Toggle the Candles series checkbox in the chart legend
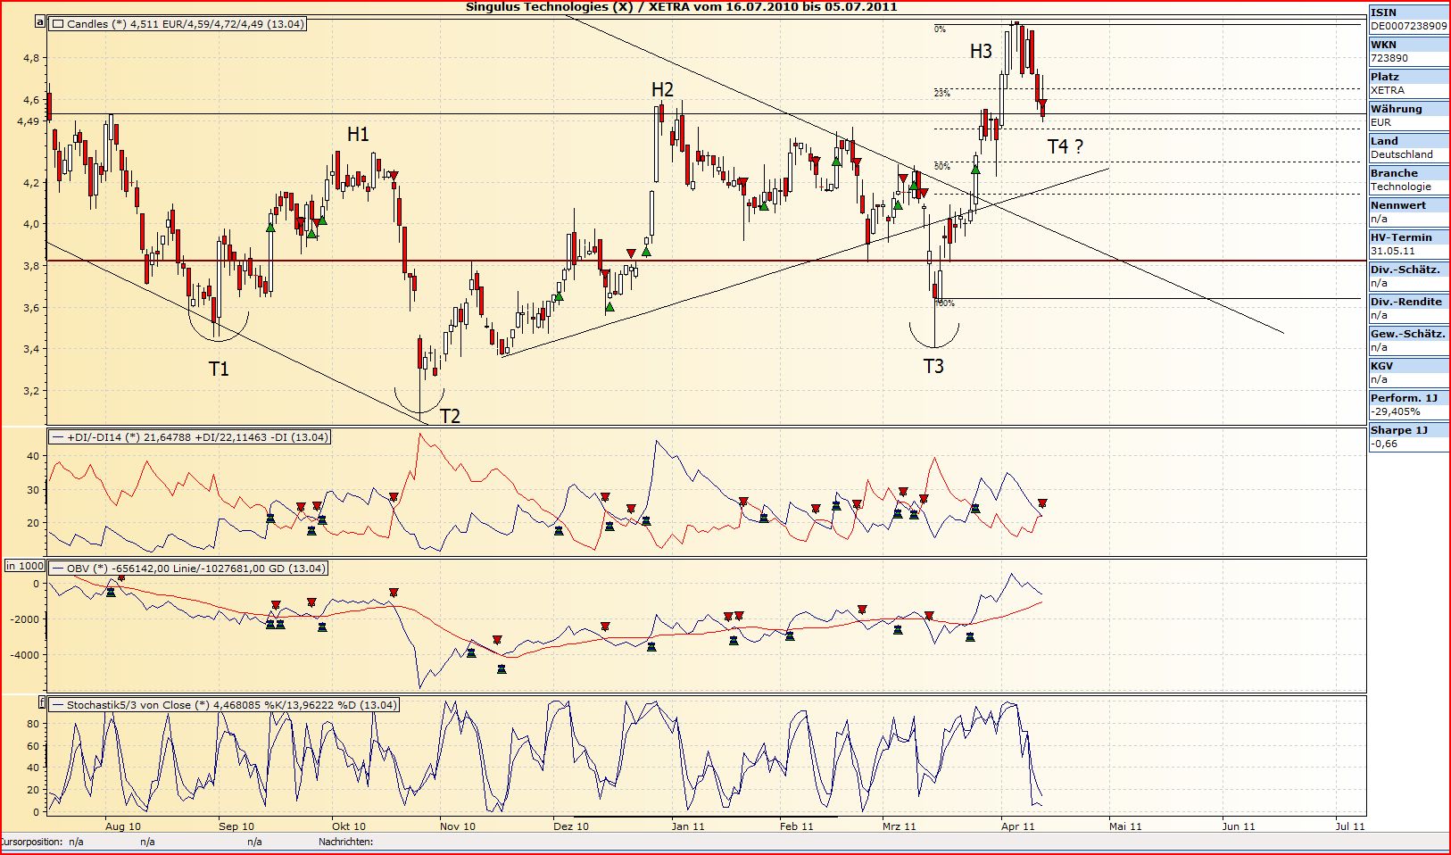This screenshot has height=855, width=1451. coord(58,24)
